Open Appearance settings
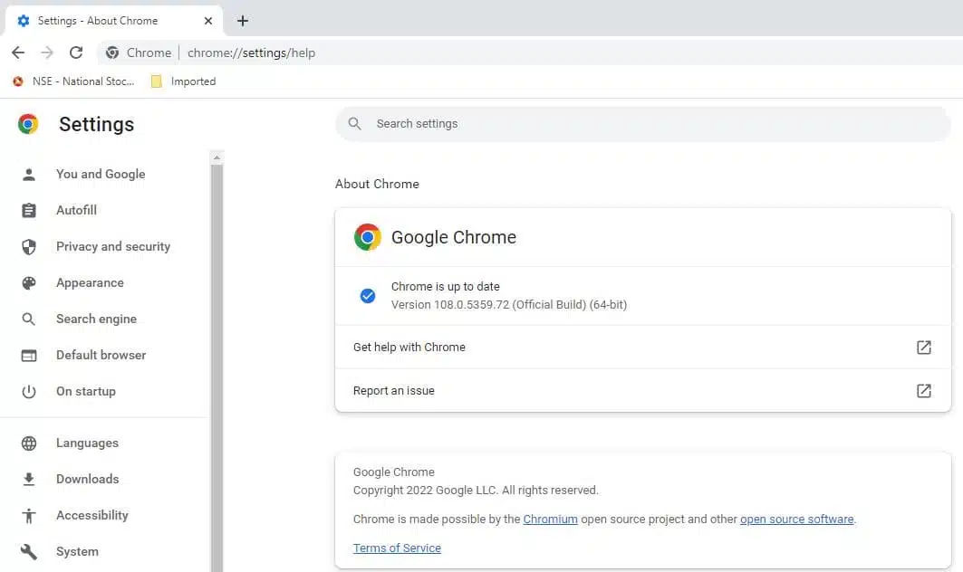 tap(90, 283)
